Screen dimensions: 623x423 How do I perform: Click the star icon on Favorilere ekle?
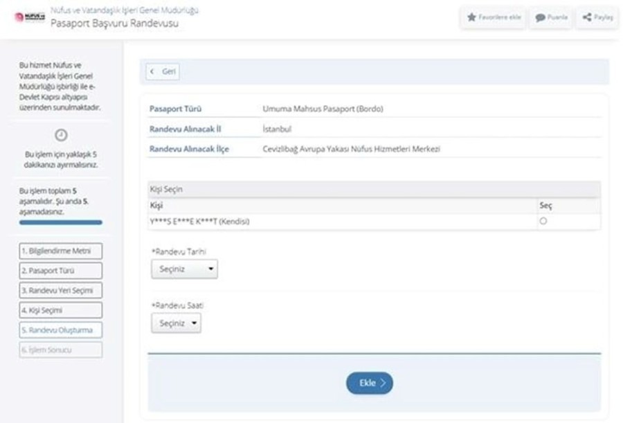471,17
